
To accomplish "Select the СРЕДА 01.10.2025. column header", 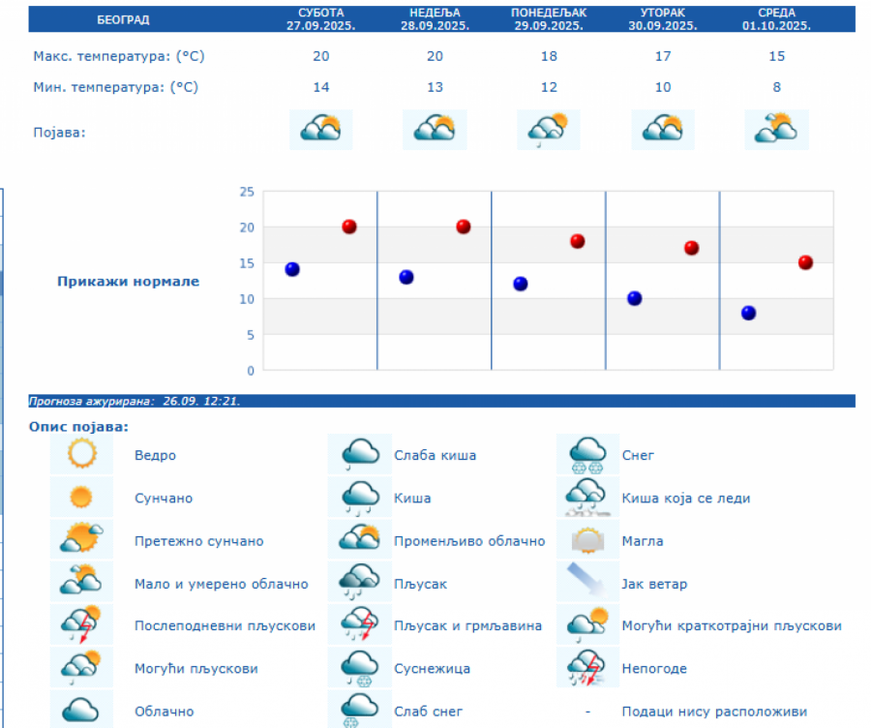I will (776, 19).
